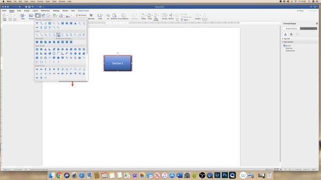Open the Tools menu in menu bar

[x=48, y=1]
